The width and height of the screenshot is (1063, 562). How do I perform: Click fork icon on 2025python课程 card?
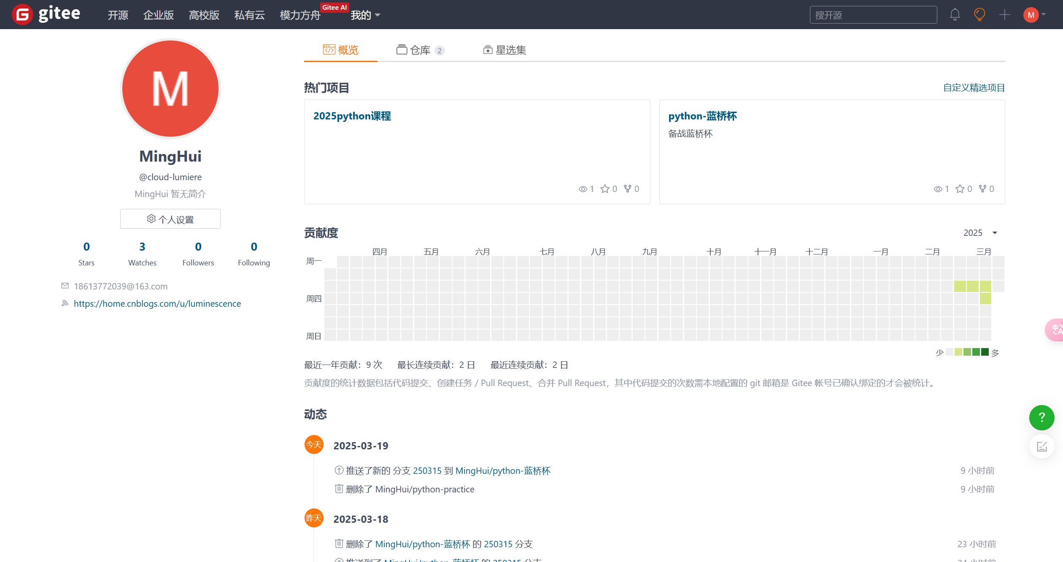[x=628, y=189]
